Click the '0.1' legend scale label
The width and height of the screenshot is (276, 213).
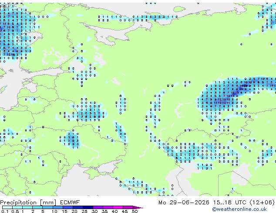pyautogui.click(x=5, y=211)
